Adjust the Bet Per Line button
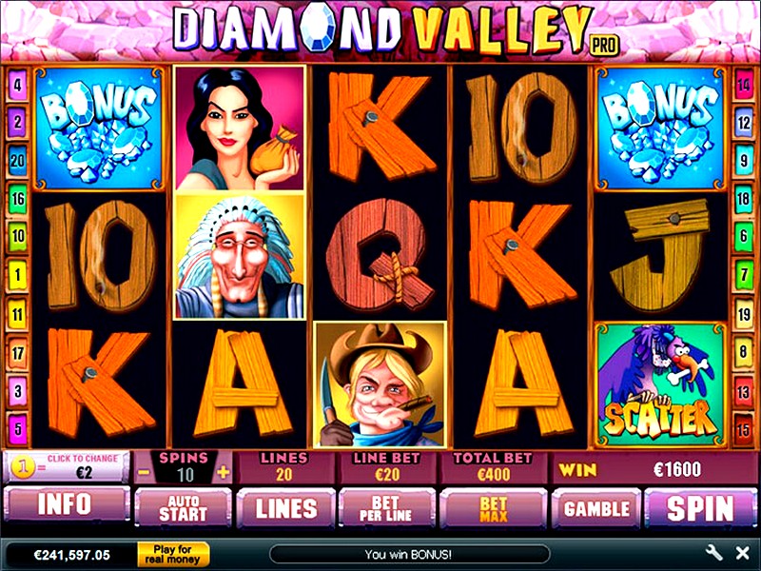Screen dimensions: 761x571 386,508
